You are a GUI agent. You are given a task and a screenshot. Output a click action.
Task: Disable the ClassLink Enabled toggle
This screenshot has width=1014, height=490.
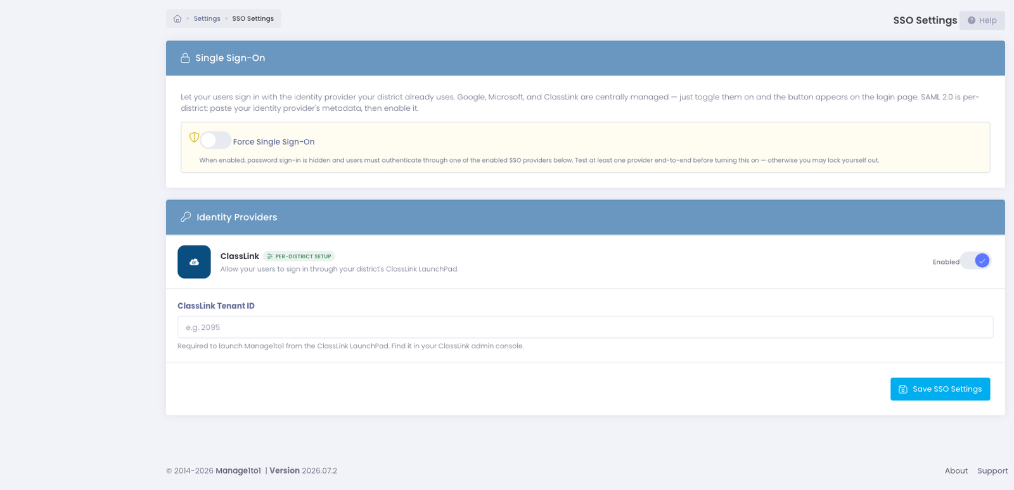(975, 261)
